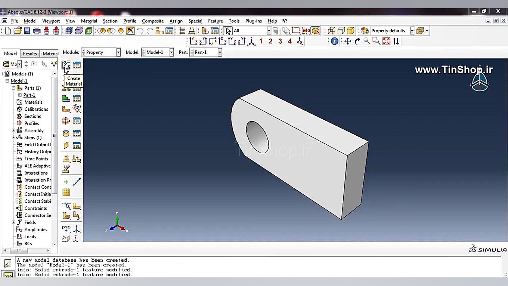Activate the Pan View tool

(x=347, y=41)
